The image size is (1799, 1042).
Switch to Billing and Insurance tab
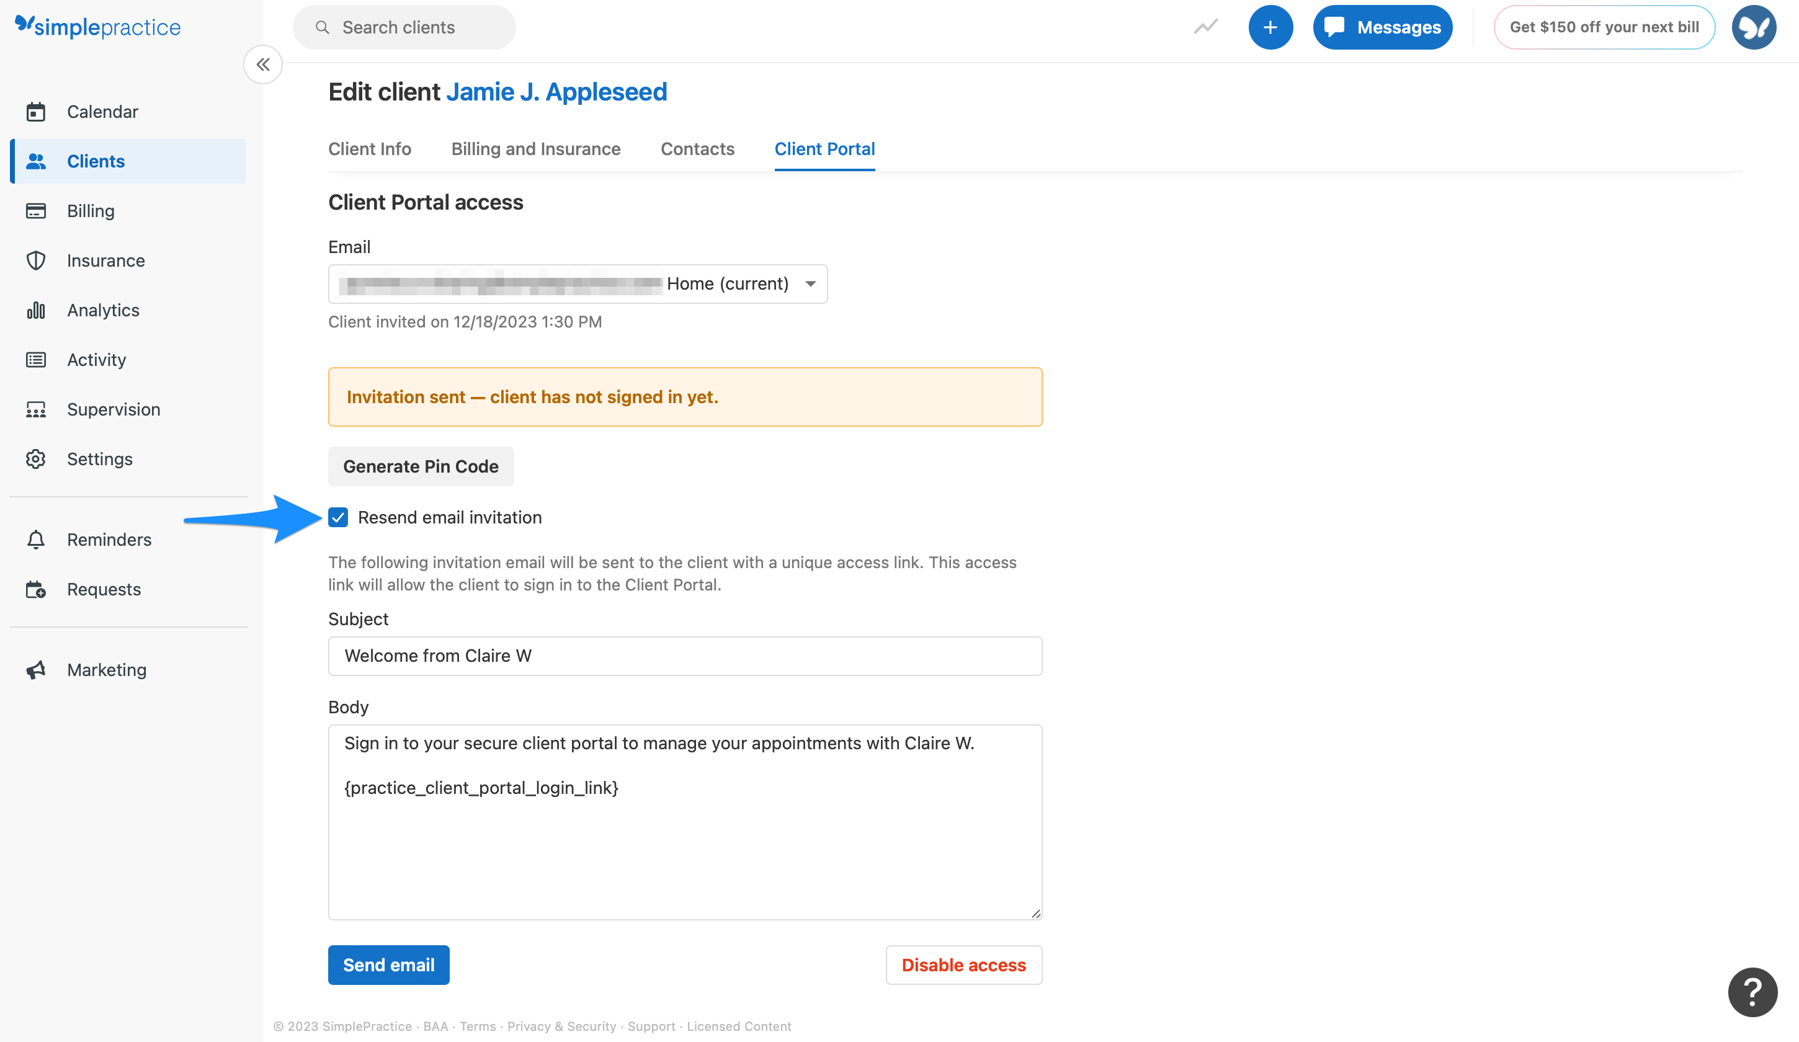coord(535,149)
